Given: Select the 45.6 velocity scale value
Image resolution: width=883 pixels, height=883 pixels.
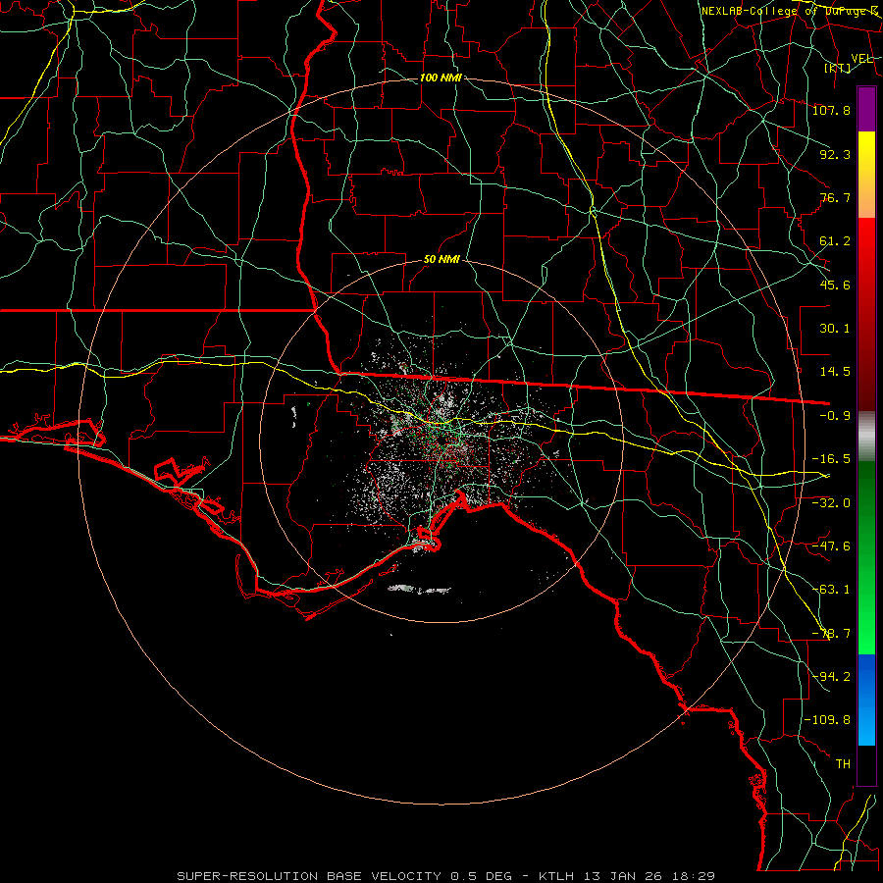Looking at the screenshot, I should coord(835,285).
